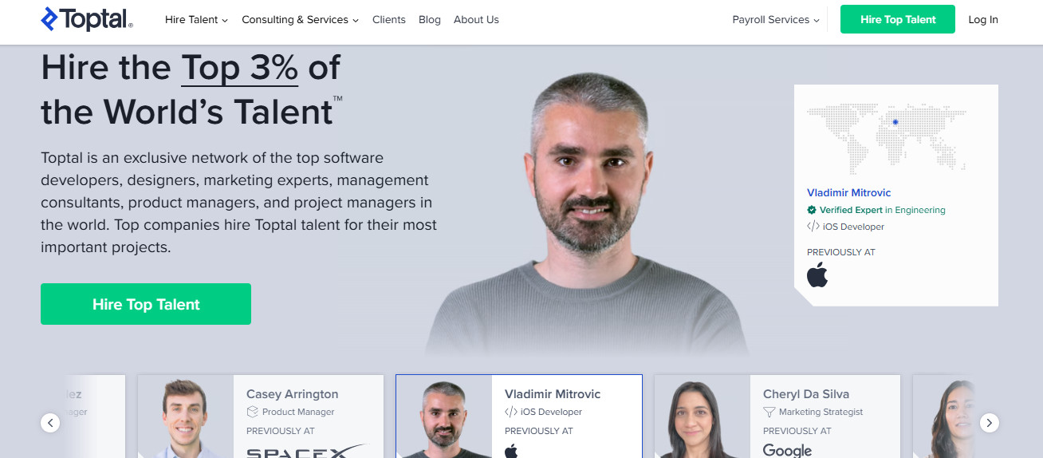Viewport: 1043px width, 458px height.
Task: Click the Google logo on Cheryl Da Silva's card
Action: pyautogui.click(x=787, y=450)
